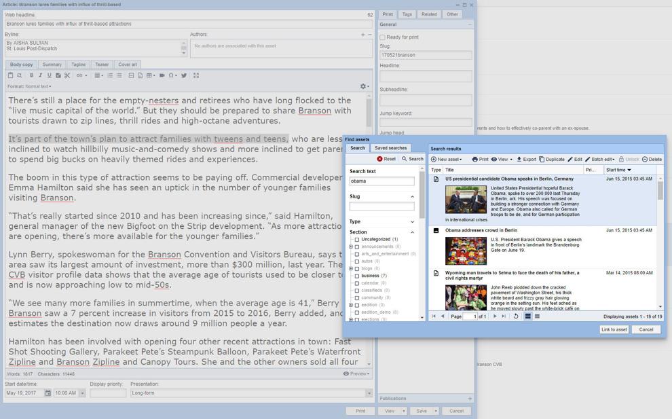Click the search results vertical scrollbar
Viewport: 672px width, 419px height.
click(660, 190)
